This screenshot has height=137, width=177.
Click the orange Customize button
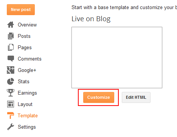tap(99, 97)
